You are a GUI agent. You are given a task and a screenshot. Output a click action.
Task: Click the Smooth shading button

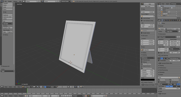(5, 28)
